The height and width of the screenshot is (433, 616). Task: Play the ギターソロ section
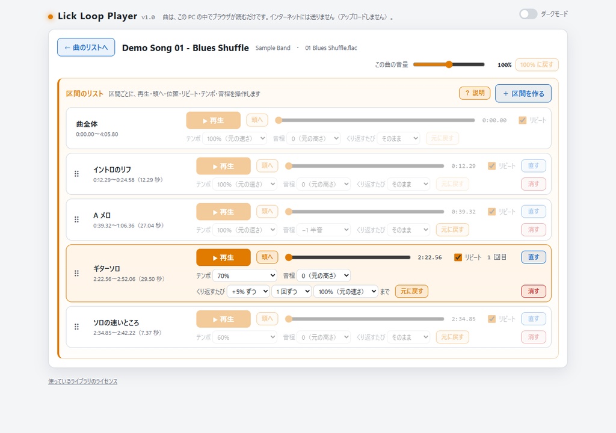point(224,257)
